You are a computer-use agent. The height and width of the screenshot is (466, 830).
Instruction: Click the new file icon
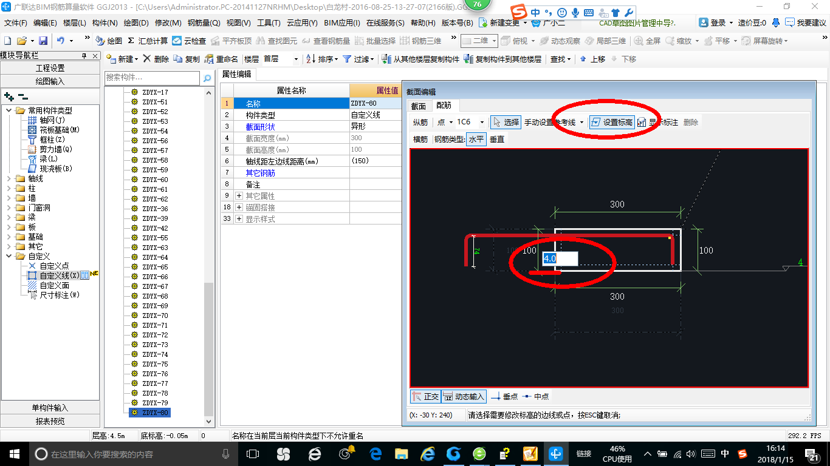click(7, 41)
